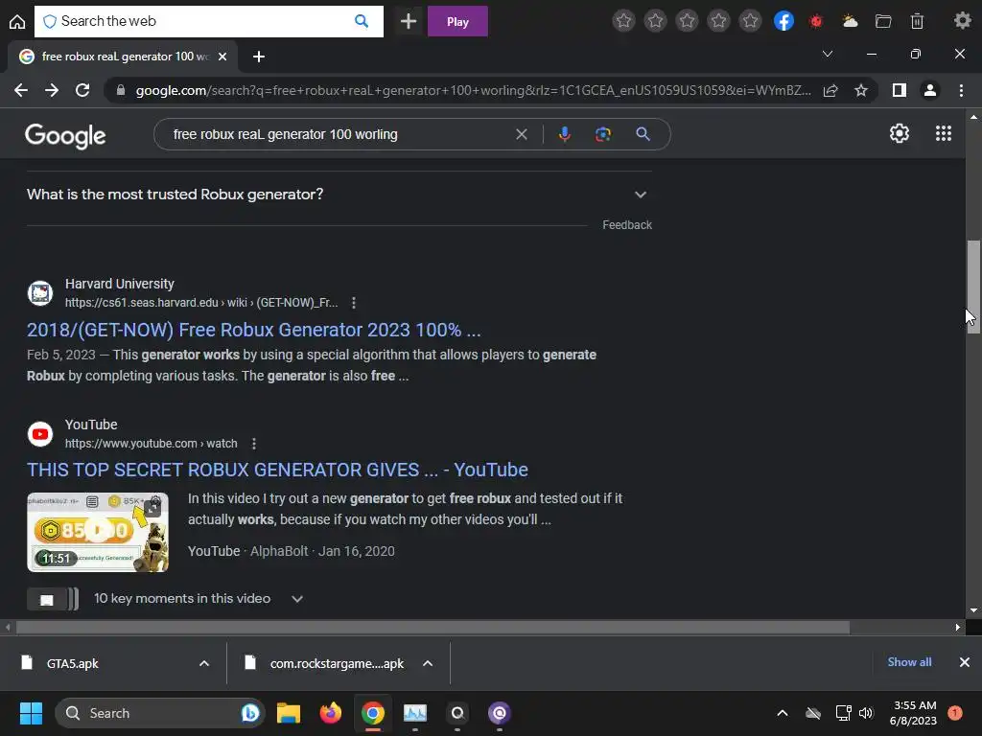Click Show all downloads
The width and height of the screenshot is (982, 736).
(x=909, y=662)
